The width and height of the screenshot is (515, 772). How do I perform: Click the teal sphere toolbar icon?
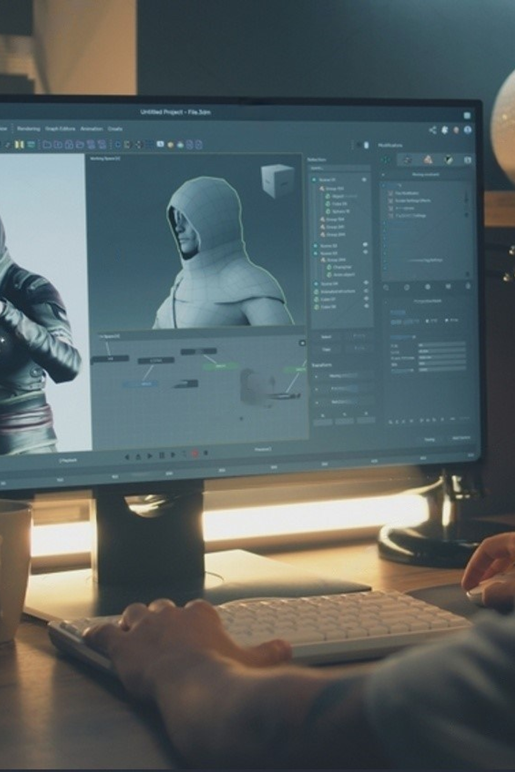tap(180, 145)
